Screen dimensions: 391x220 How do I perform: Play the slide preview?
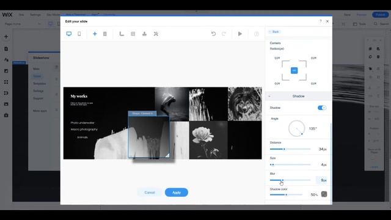click(x=240, y=34)
